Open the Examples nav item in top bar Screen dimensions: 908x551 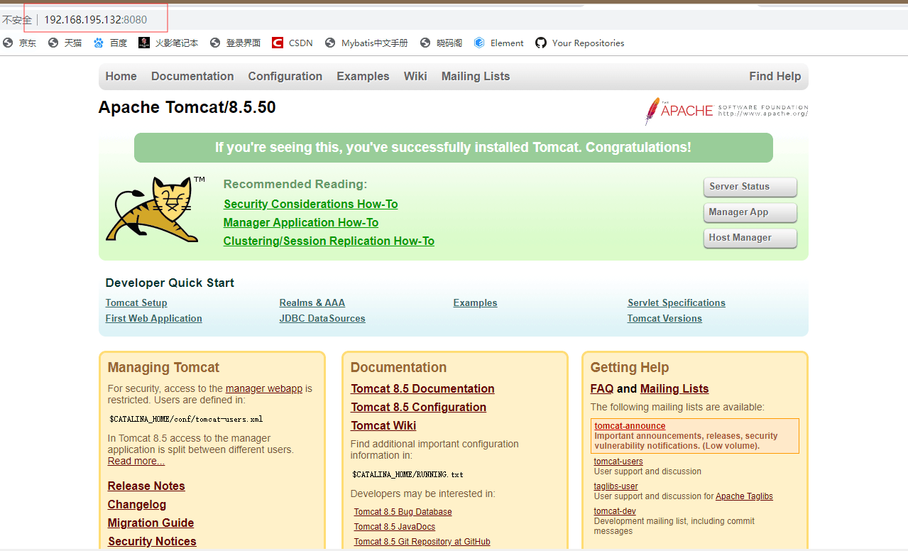(x=363, y=77)
